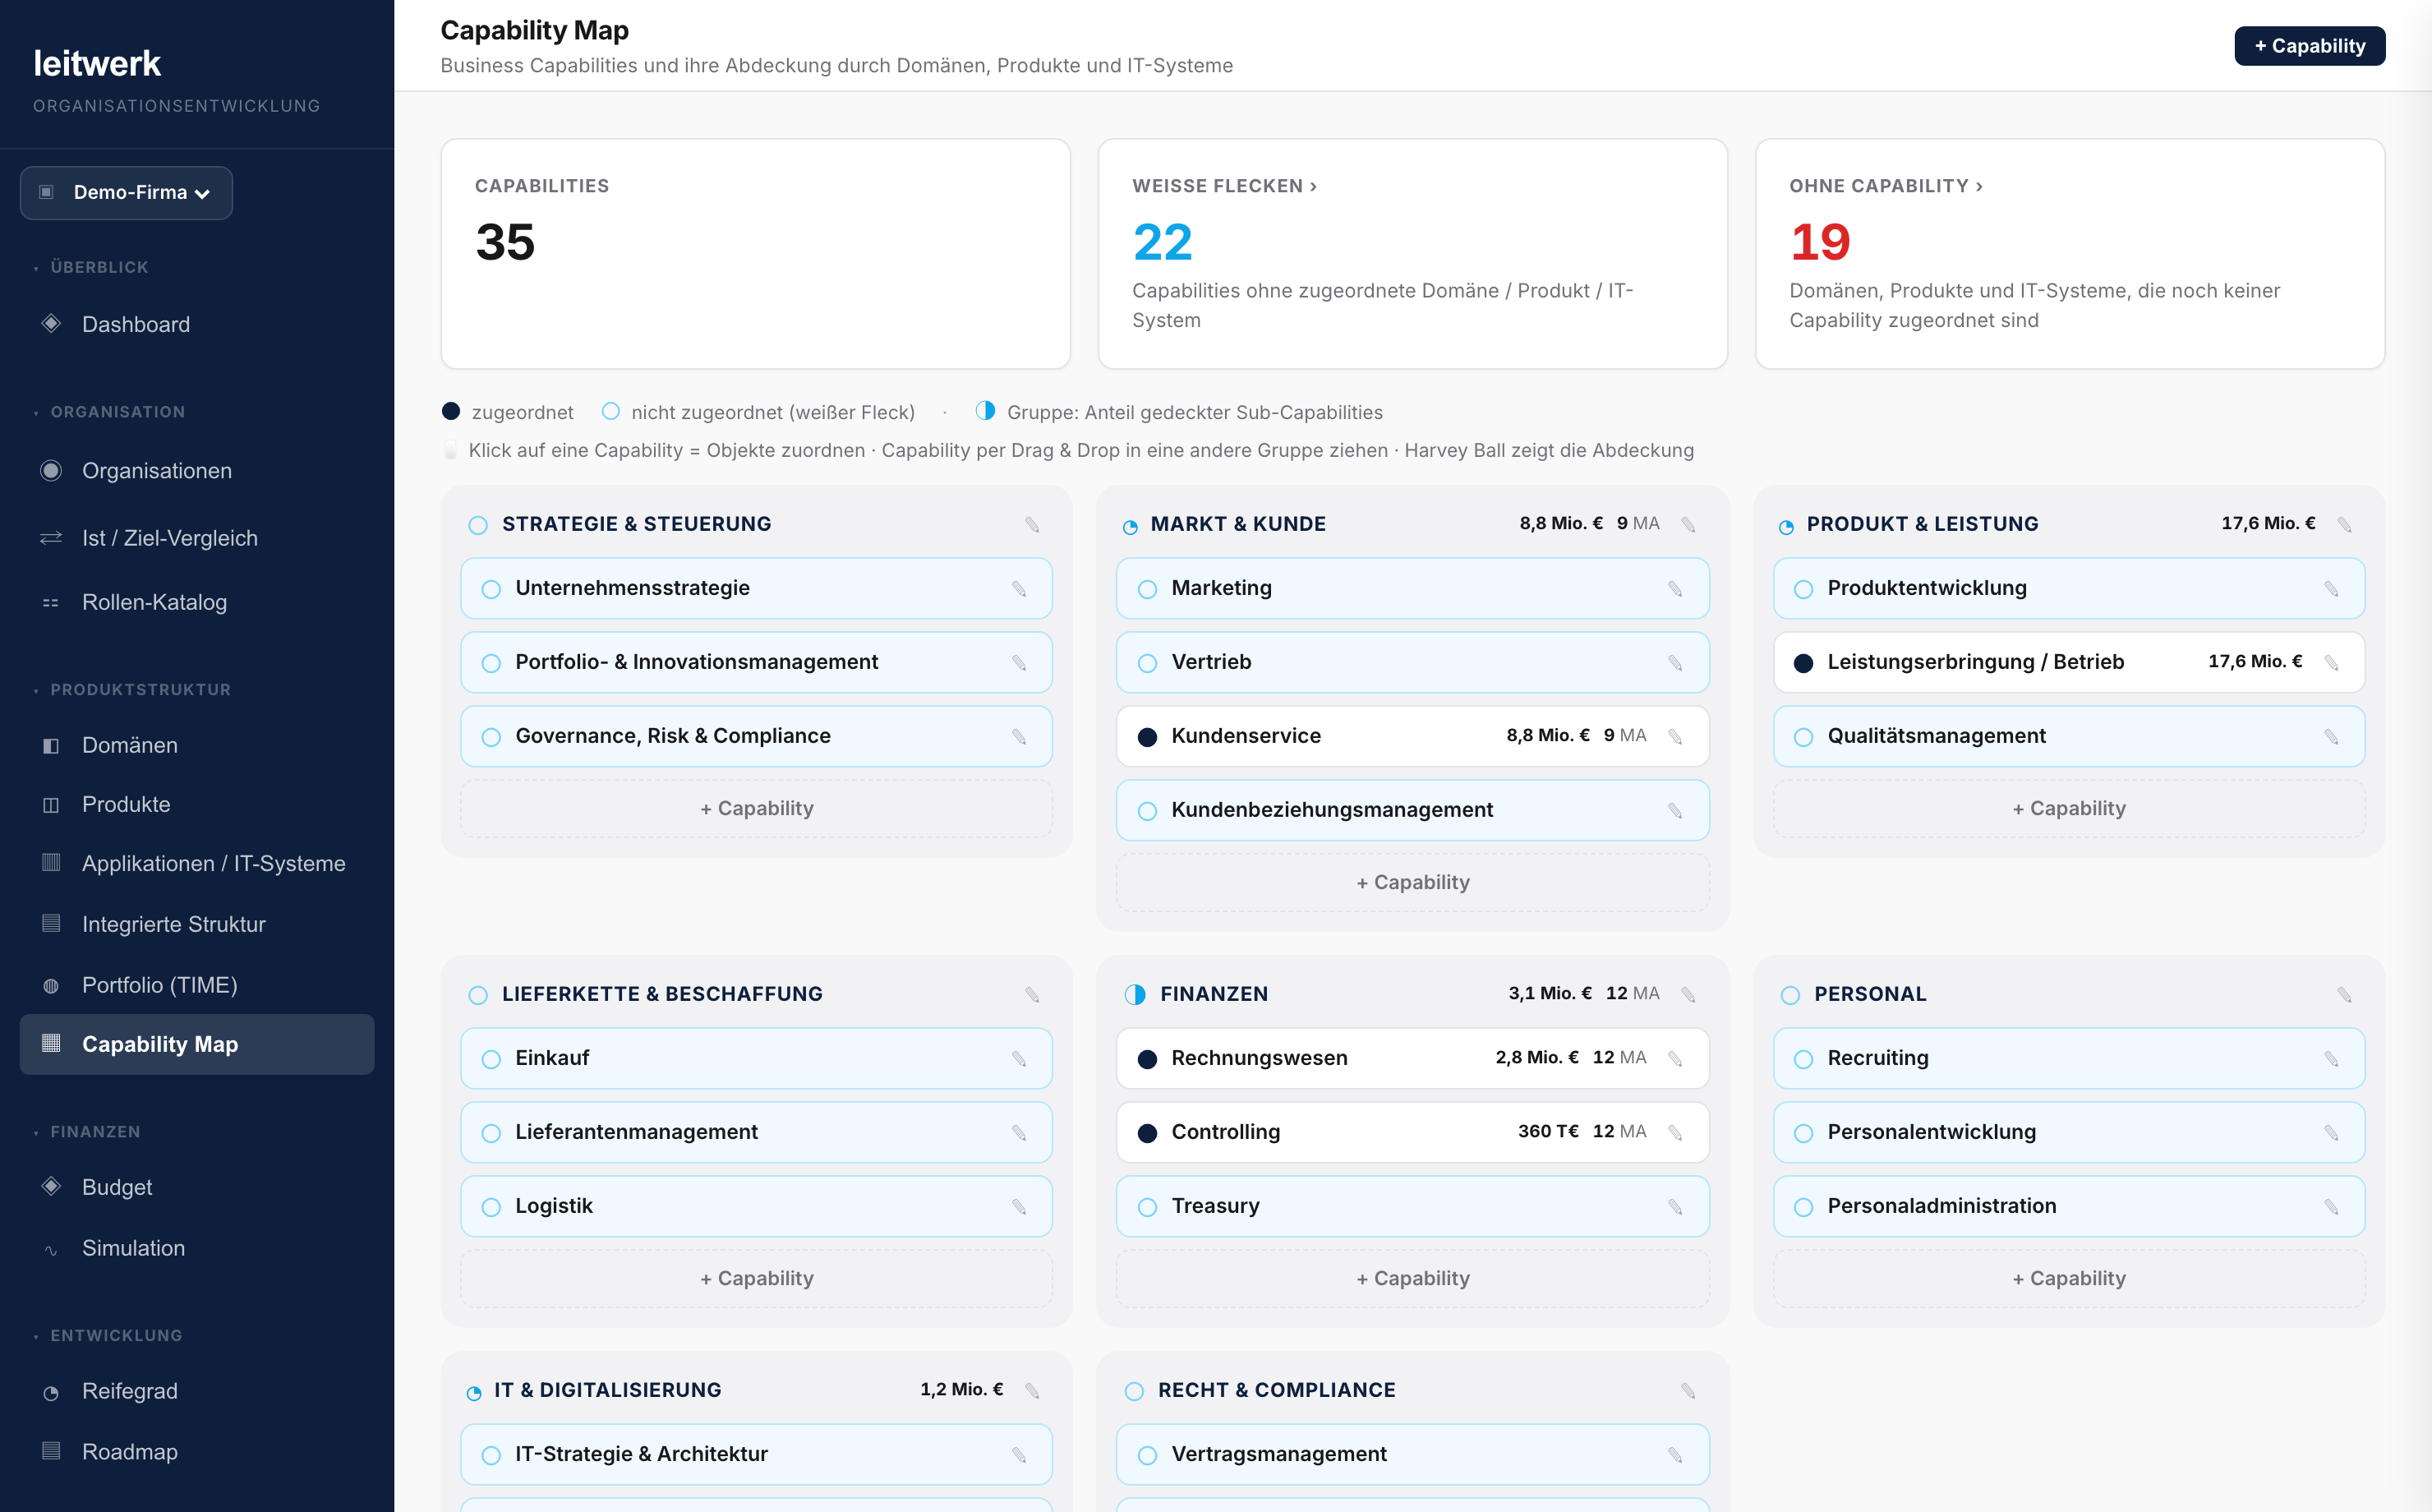
Task: Open the Treasury capability card
Action: point(1412,1206)
